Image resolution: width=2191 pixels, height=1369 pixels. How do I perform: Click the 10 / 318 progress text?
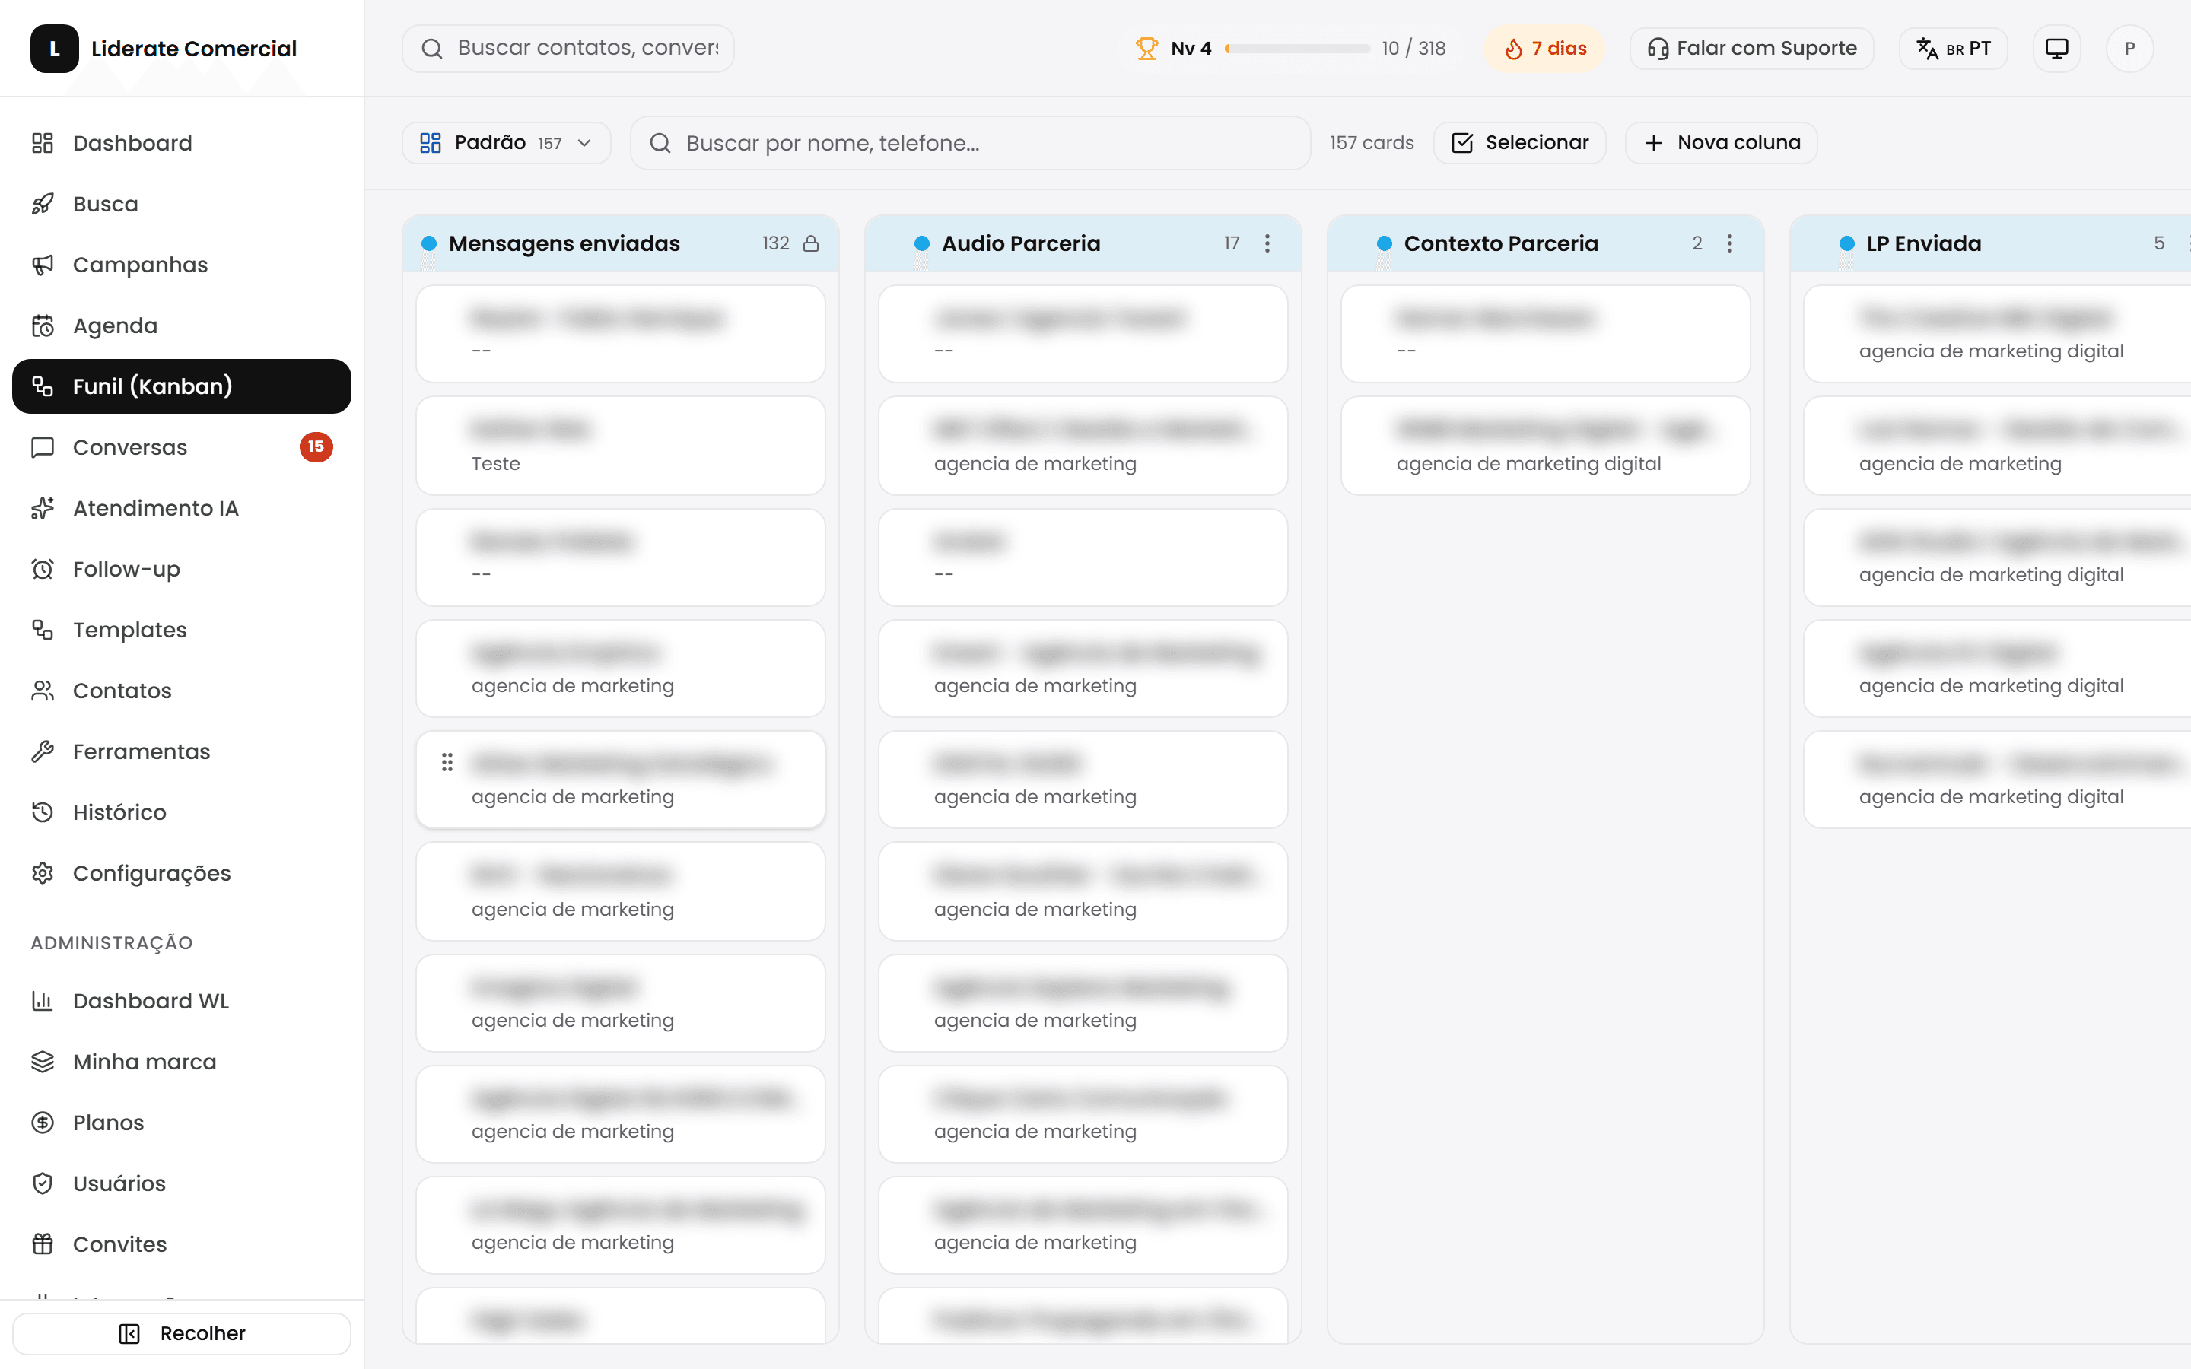click(1413, 49)
